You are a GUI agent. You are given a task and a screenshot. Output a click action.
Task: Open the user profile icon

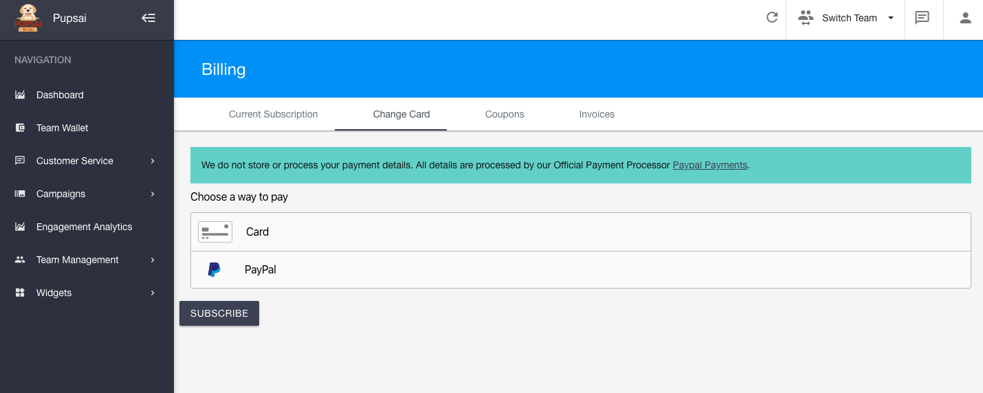coord(965,18)
